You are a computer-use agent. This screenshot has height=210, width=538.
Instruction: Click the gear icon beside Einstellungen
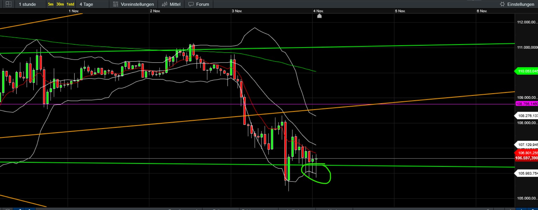tap(502, 4)
